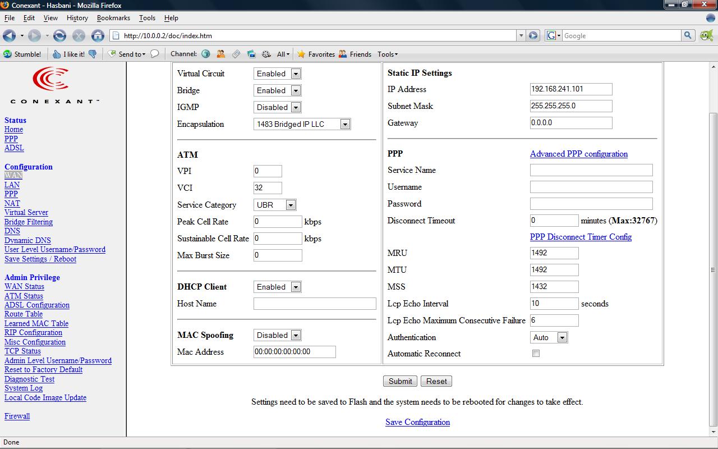The width and height of the screenshot is (718, 449).
Task: Open StumbleUpon Favorites star
Action: (x=316, y=54)
